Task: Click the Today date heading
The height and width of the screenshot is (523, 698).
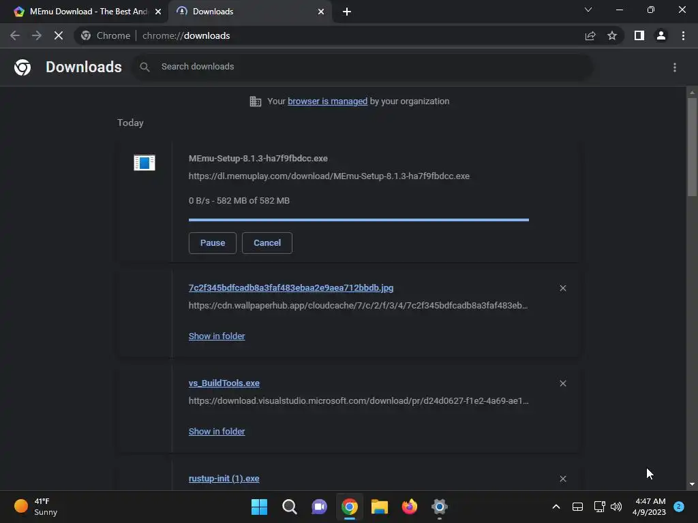Action: [130, 123]
